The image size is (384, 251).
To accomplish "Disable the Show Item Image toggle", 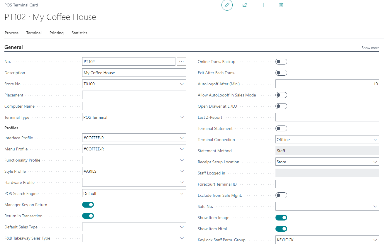I will pyautogui.click(x=281, y=218).
